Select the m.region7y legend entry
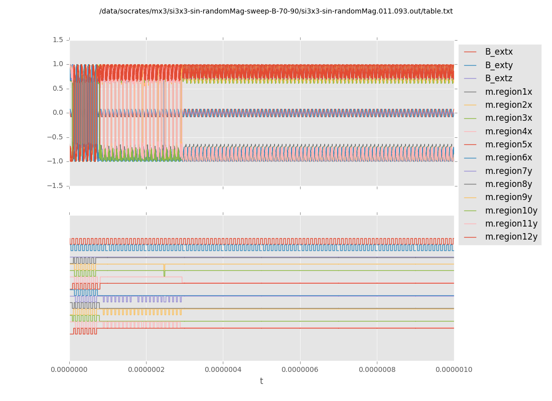This screenshot has width=552, height=401. 508,171
